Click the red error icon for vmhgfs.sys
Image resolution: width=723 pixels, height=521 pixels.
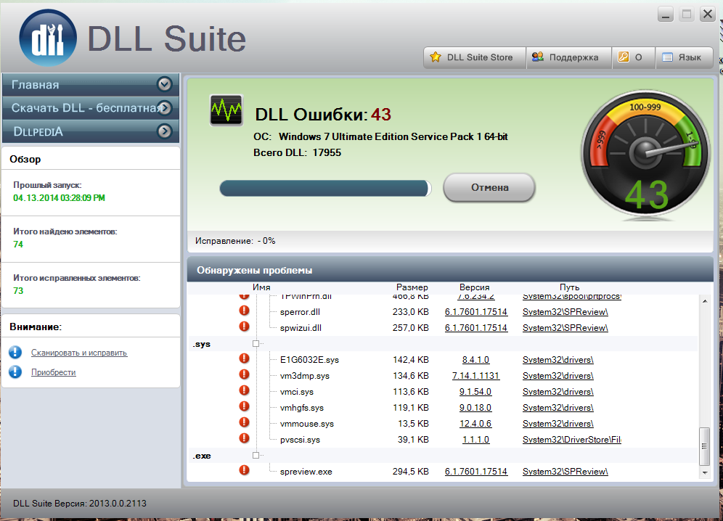pyautogui.click(x=244, y=406)
